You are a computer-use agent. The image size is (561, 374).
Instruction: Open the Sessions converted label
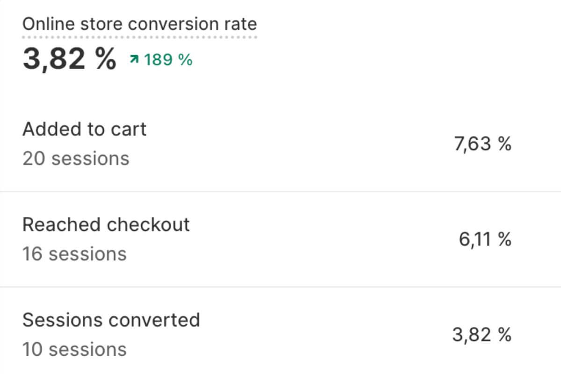(x=111, y=320)
